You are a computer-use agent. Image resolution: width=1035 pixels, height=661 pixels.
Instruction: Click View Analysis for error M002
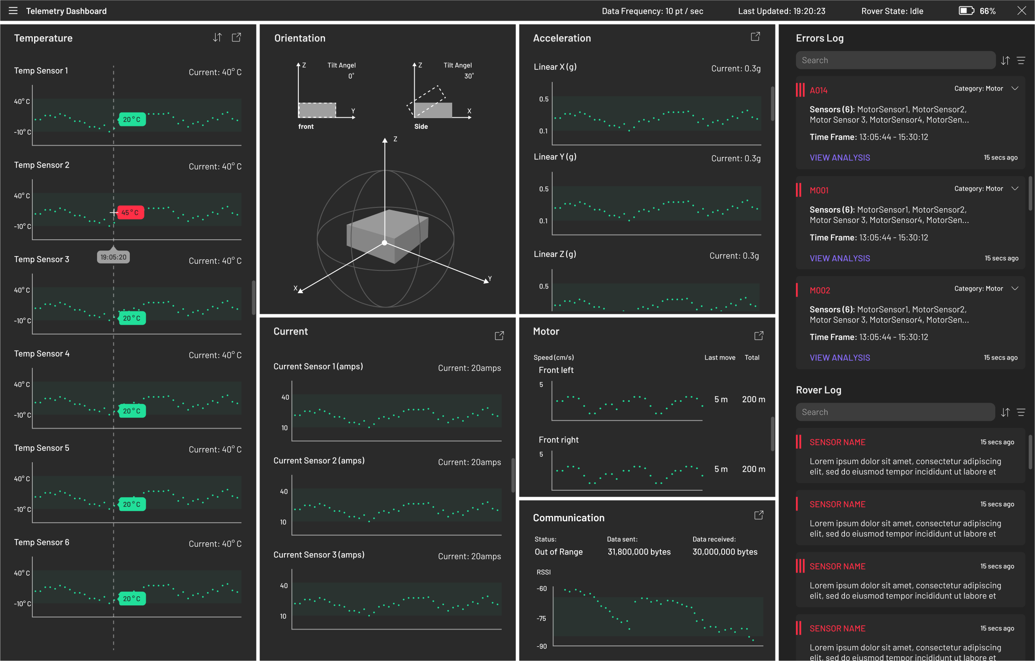tap(840, 358)
